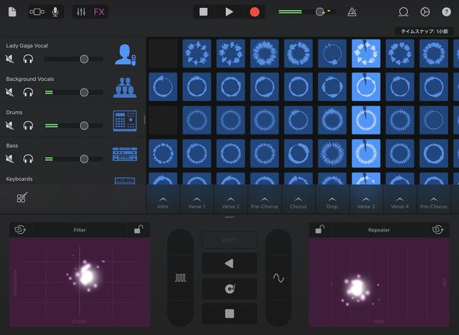This screenshot has width=459, height=335.
Task: Trigger the Chorus section column arrow
Action: (x=298, y=200)
